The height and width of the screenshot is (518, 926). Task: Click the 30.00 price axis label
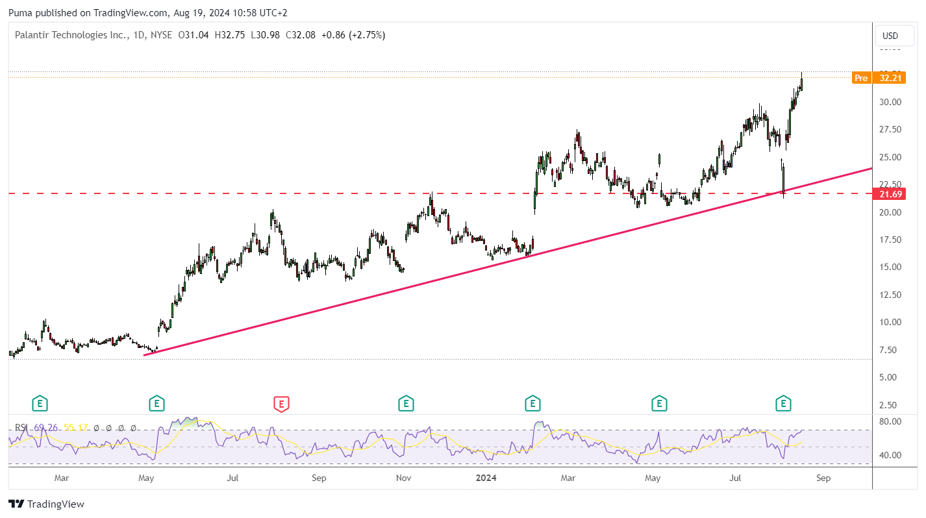coord(889,102)
